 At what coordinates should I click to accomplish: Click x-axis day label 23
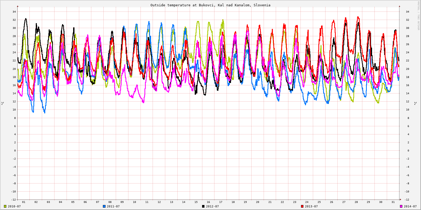click(295, 202)
